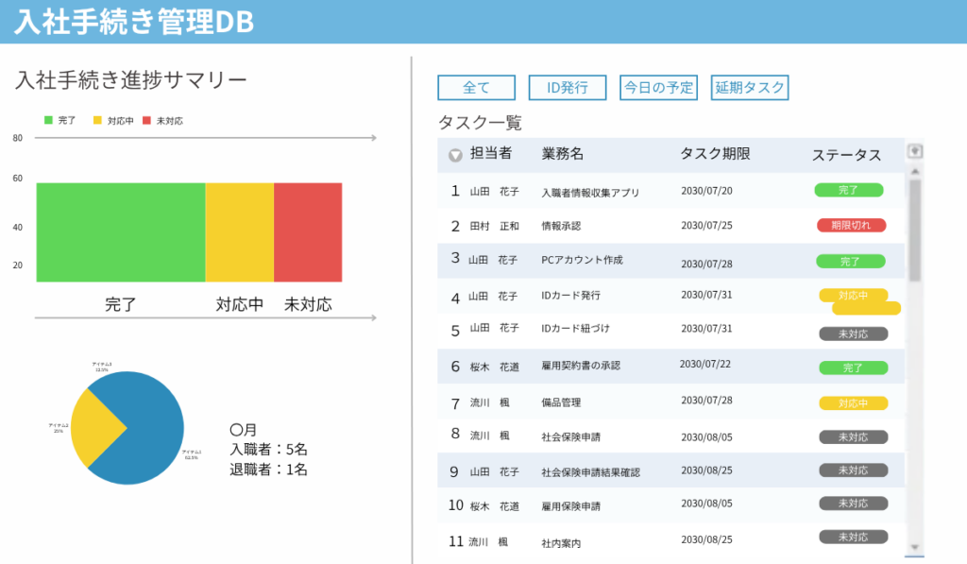Screen dimensions: 967x564
Task: Open the 延期タスク filter
Action: [750, 88]
